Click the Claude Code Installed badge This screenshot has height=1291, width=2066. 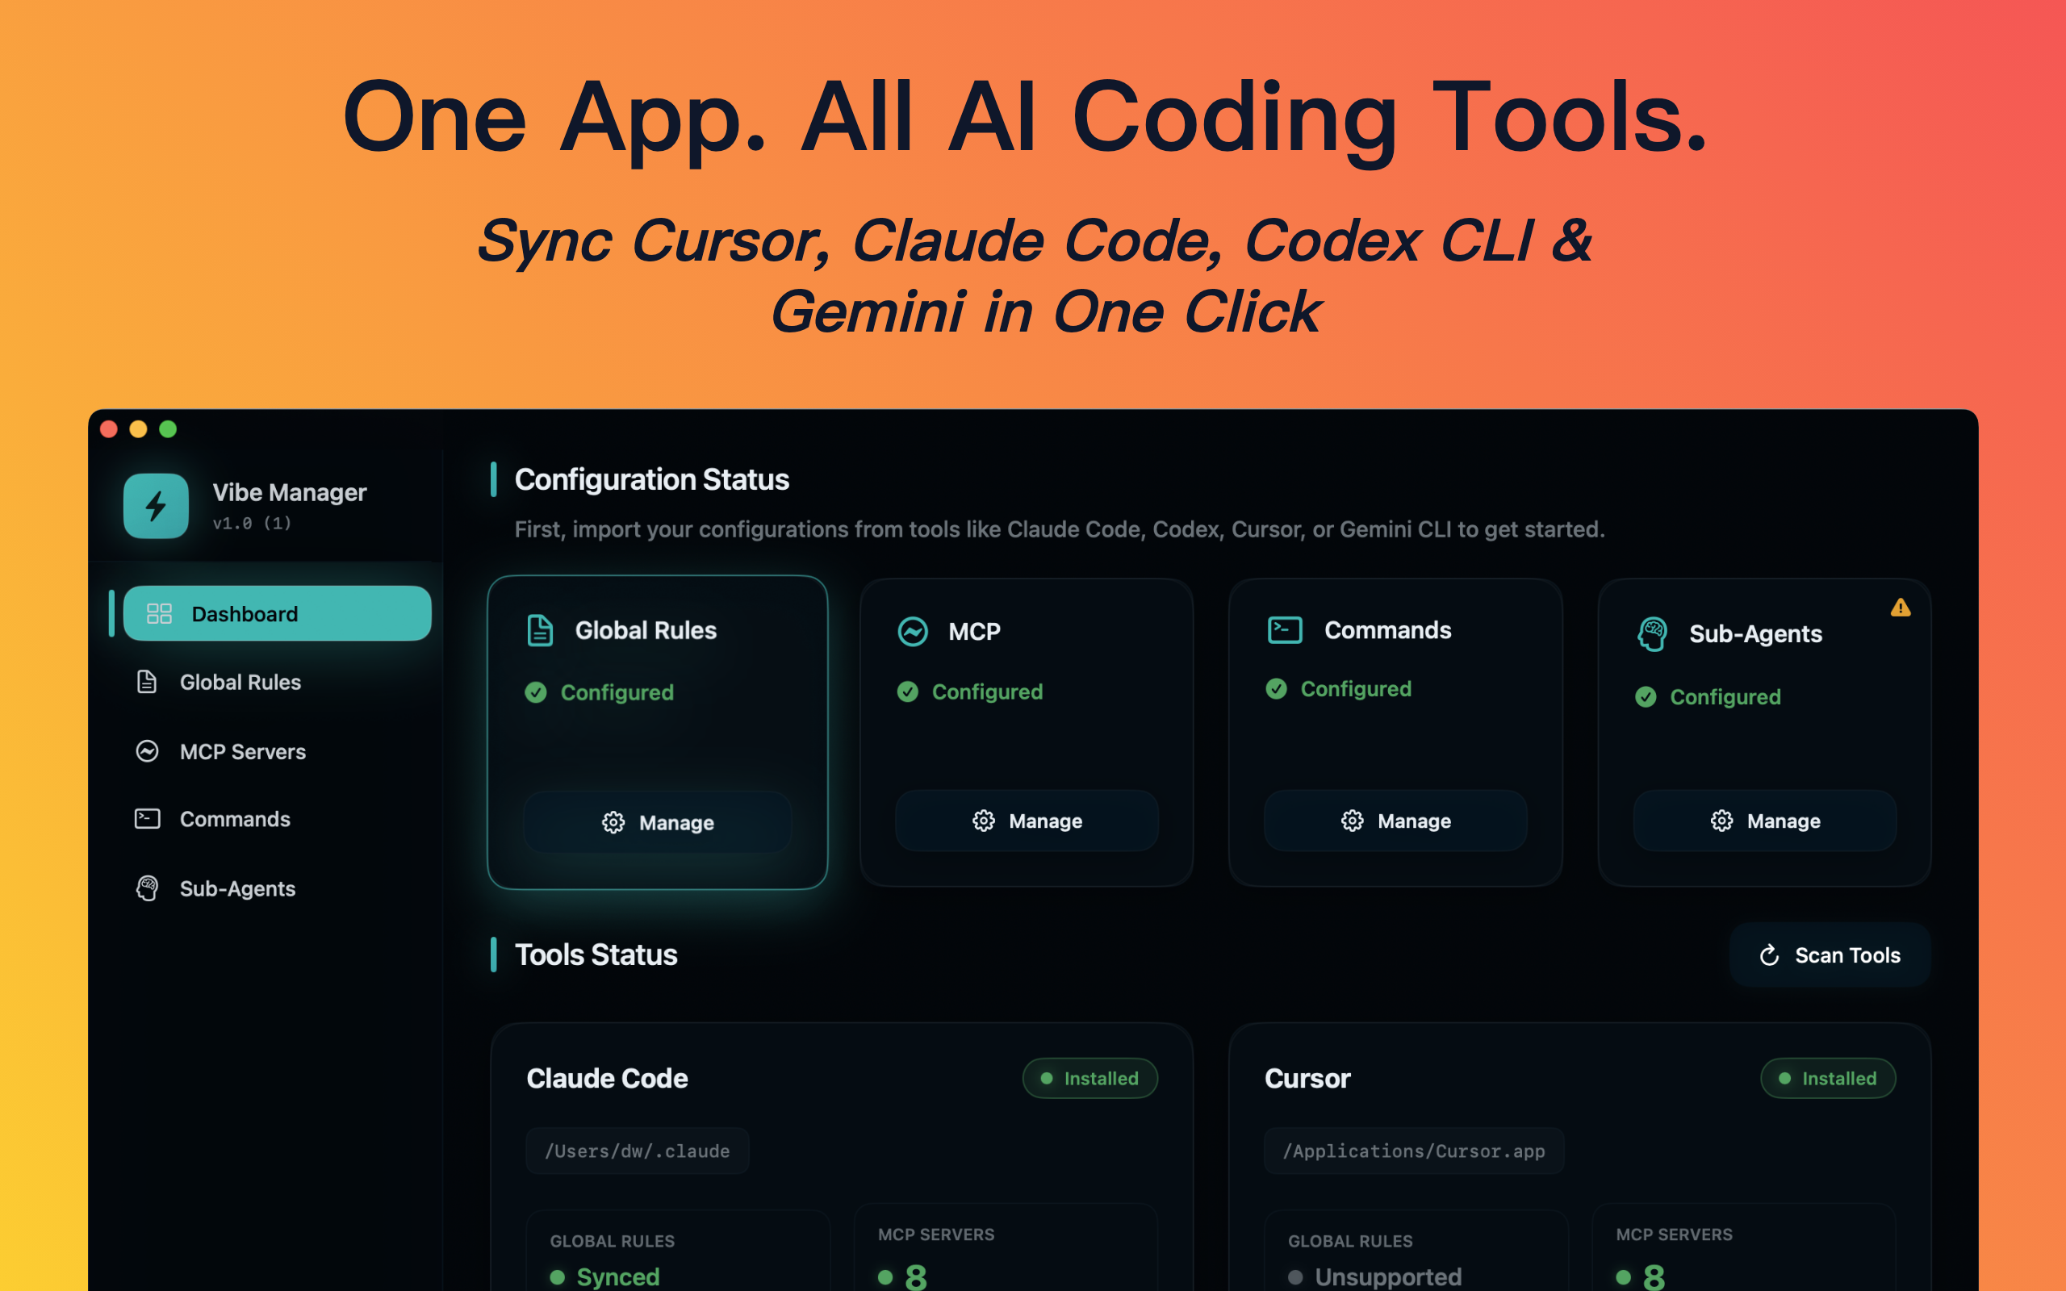click(1089, 1079)
